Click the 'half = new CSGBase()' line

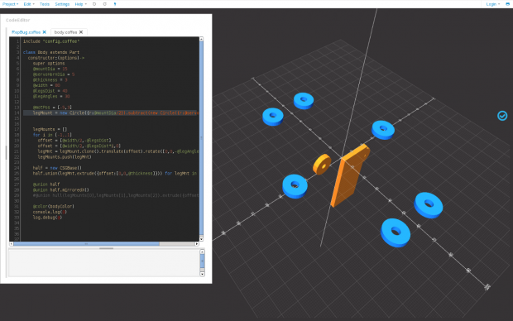click(57, 168)
